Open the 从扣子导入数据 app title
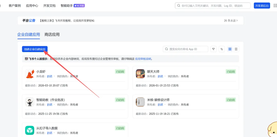277x137 pixels. pos(47,128)
